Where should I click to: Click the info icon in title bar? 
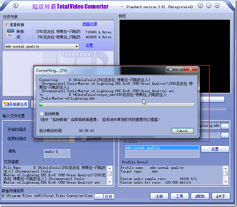pos(15,6)
